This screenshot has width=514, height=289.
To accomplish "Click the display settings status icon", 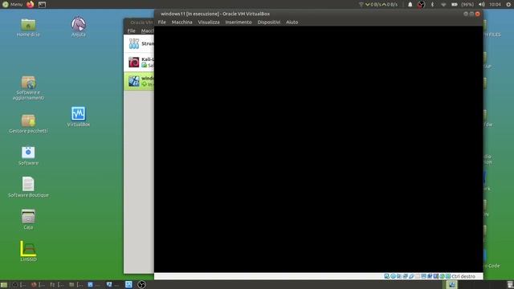I will click(423, 276).
